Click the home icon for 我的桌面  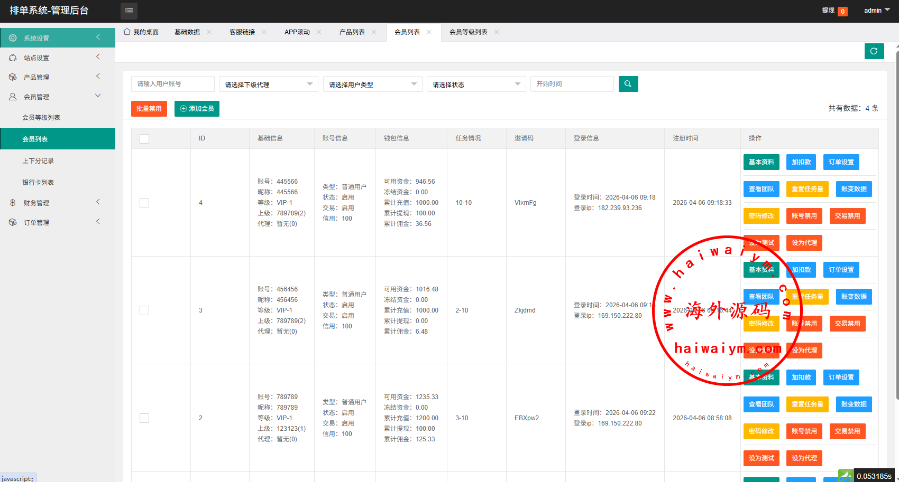[x=127, y=32]
